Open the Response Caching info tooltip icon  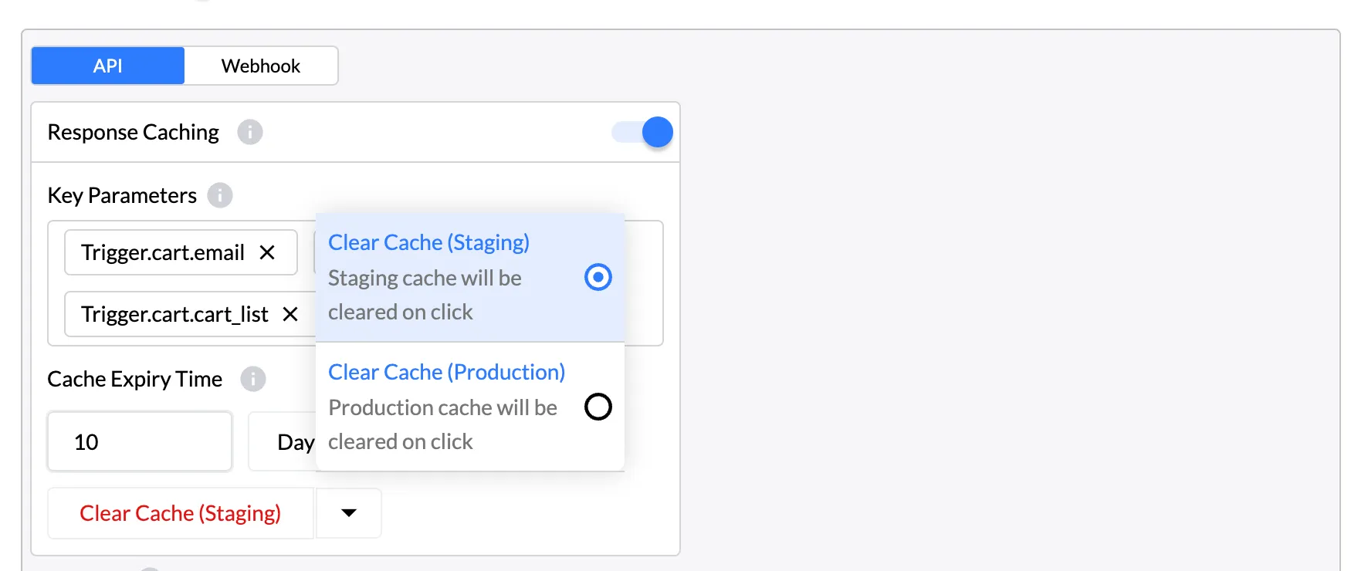(x=249, y=132)
